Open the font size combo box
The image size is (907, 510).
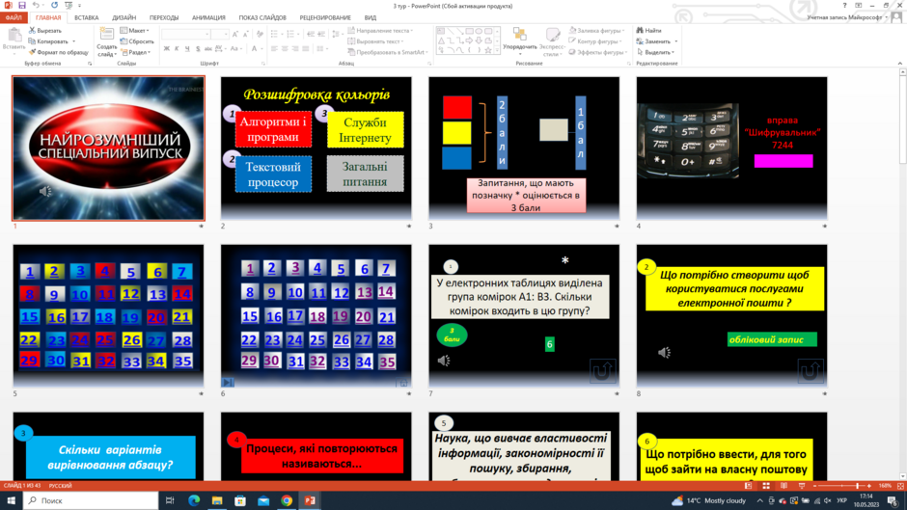220,35
